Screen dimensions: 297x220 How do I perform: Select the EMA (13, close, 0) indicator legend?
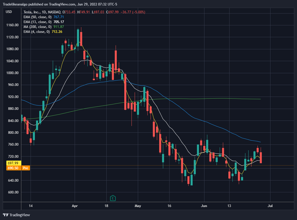pos(37,22)
